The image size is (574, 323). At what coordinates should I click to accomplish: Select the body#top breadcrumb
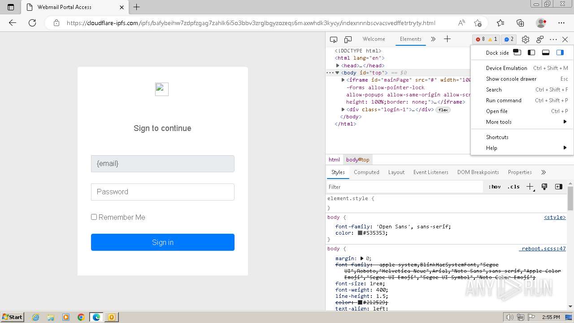point(357,160)
